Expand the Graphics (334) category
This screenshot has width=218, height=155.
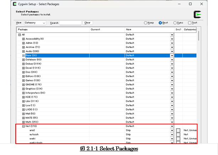point(23,89)
